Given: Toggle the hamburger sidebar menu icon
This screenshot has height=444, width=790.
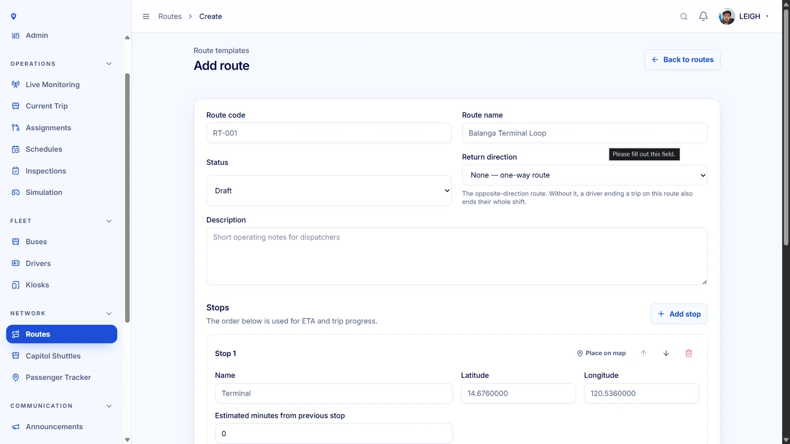Looking at the screenshot, I should pyautogui.click(x=146, y=16).
